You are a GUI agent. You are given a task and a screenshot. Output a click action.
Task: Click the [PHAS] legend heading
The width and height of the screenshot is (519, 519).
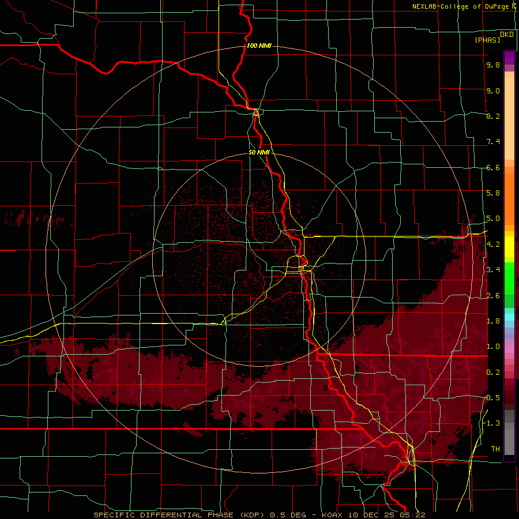click(487, 40)
